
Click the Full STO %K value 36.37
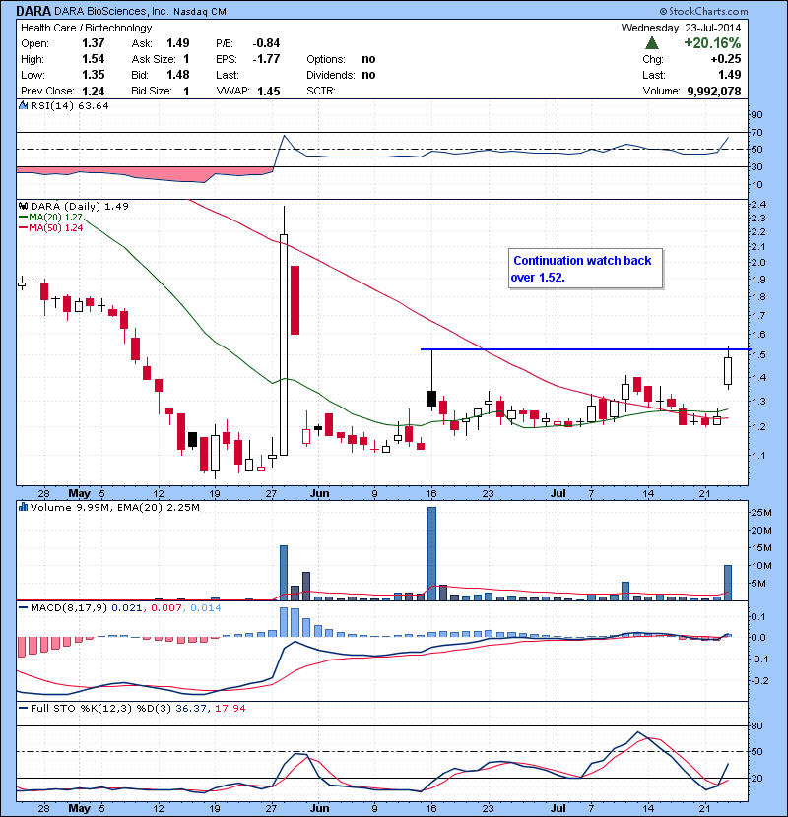click(191, 708)
